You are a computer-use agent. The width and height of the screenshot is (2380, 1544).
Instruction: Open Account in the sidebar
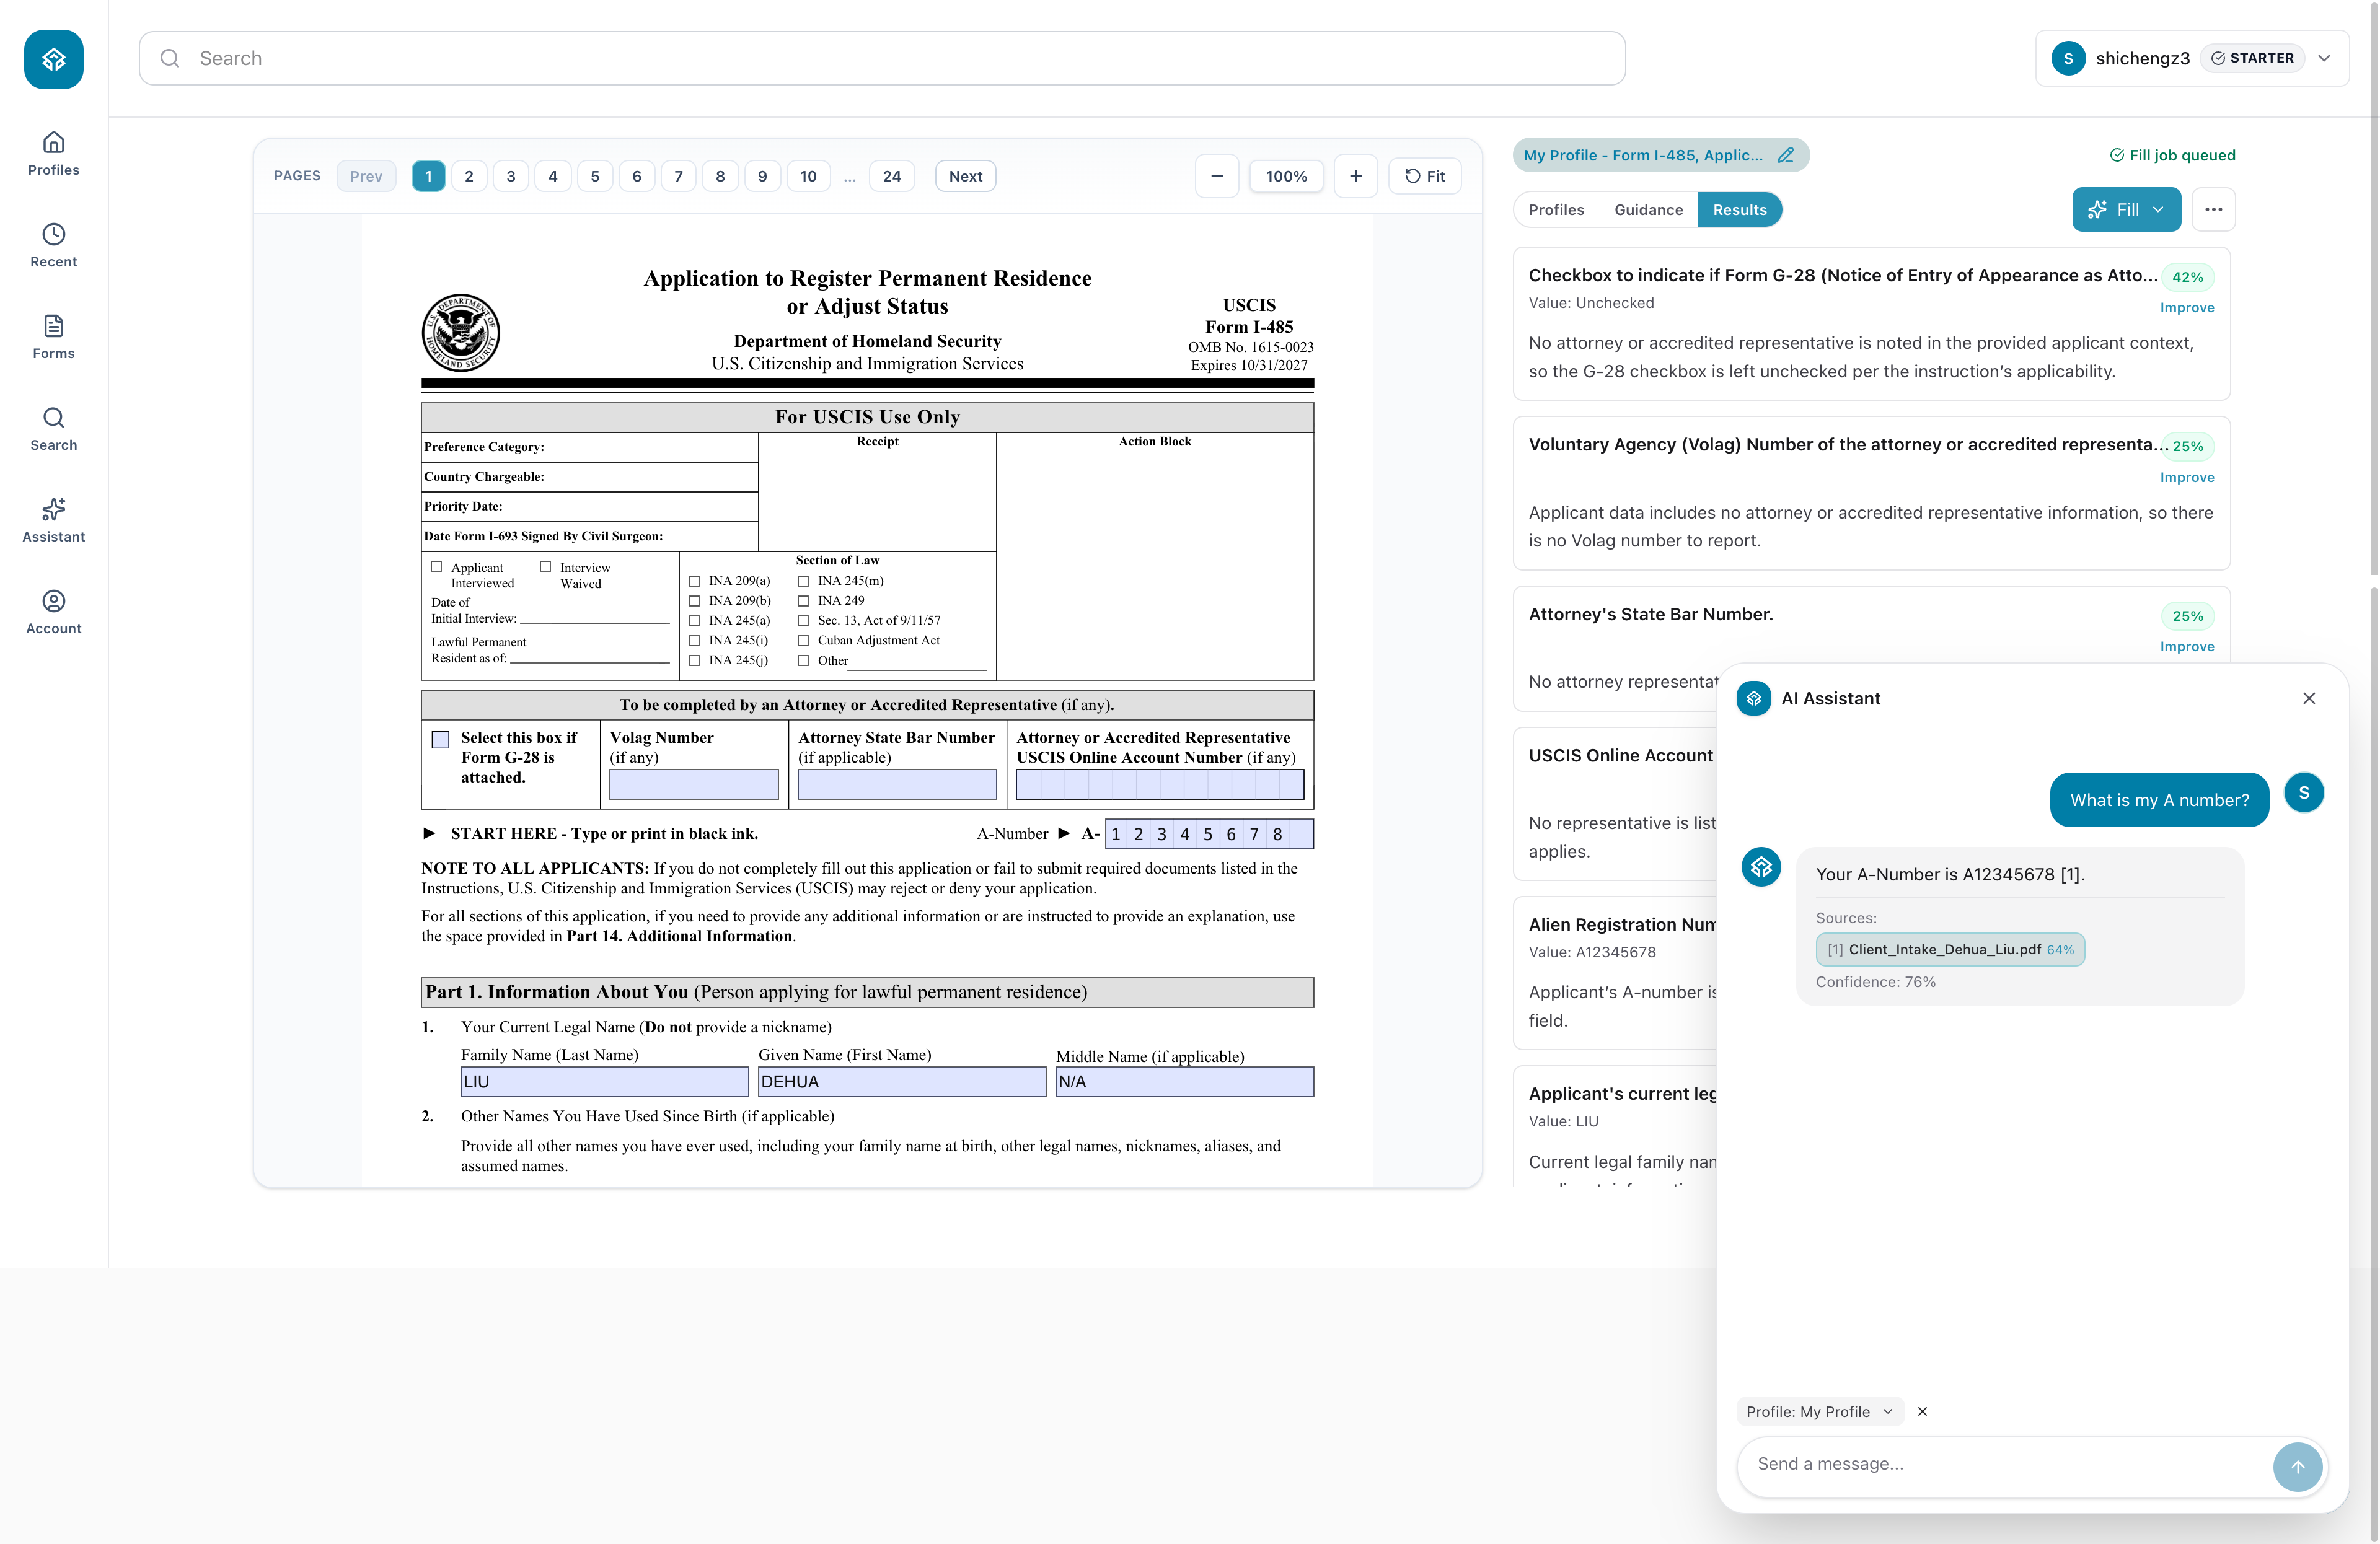point(53,612)
